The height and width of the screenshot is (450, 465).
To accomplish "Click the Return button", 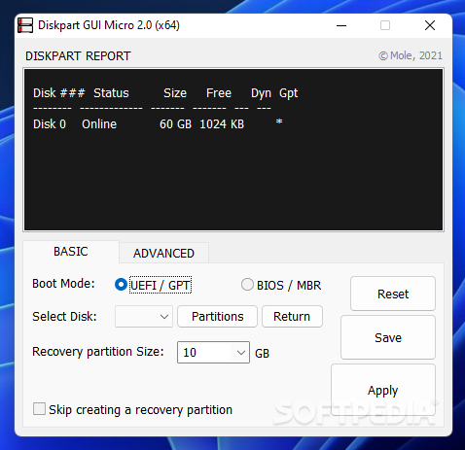I will pyautogui.click(x=292, y=316).
